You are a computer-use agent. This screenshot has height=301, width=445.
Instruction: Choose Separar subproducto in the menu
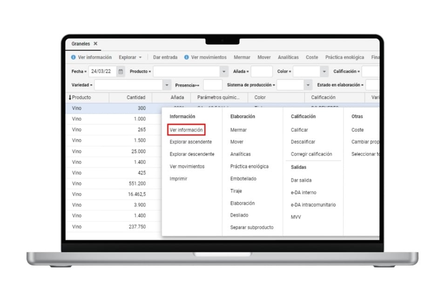tap(251, 227)
